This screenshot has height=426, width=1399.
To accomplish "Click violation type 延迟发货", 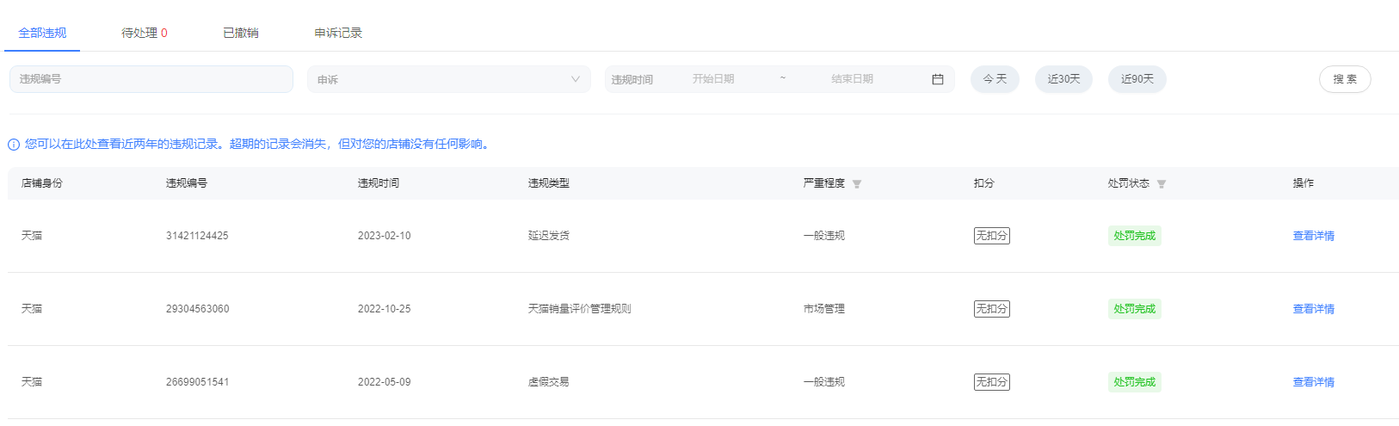I will pos(549,236).
